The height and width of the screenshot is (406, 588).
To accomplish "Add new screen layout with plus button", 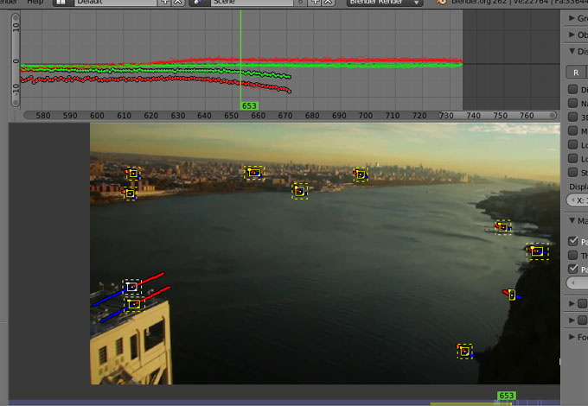I will [x=164, y=3].
